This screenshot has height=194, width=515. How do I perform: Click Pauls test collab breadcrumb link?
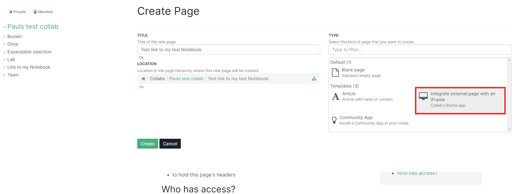click(x=186, y=79)
